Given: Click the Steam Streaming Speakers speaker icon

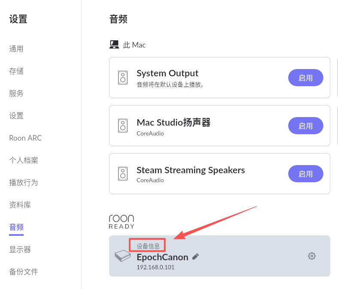Looking at the screenshot, I should point(123,174).
